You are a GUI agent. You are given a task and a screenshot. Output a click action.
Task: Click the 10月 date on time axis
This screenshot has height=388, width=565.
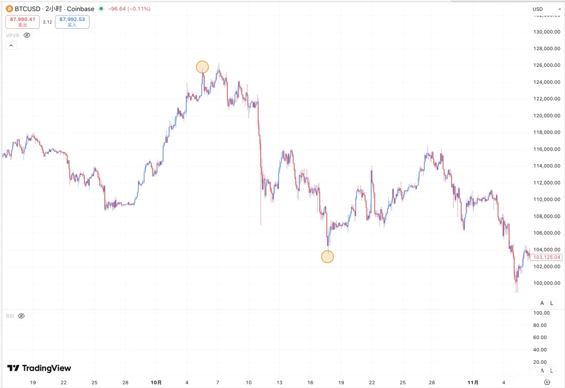156,382
